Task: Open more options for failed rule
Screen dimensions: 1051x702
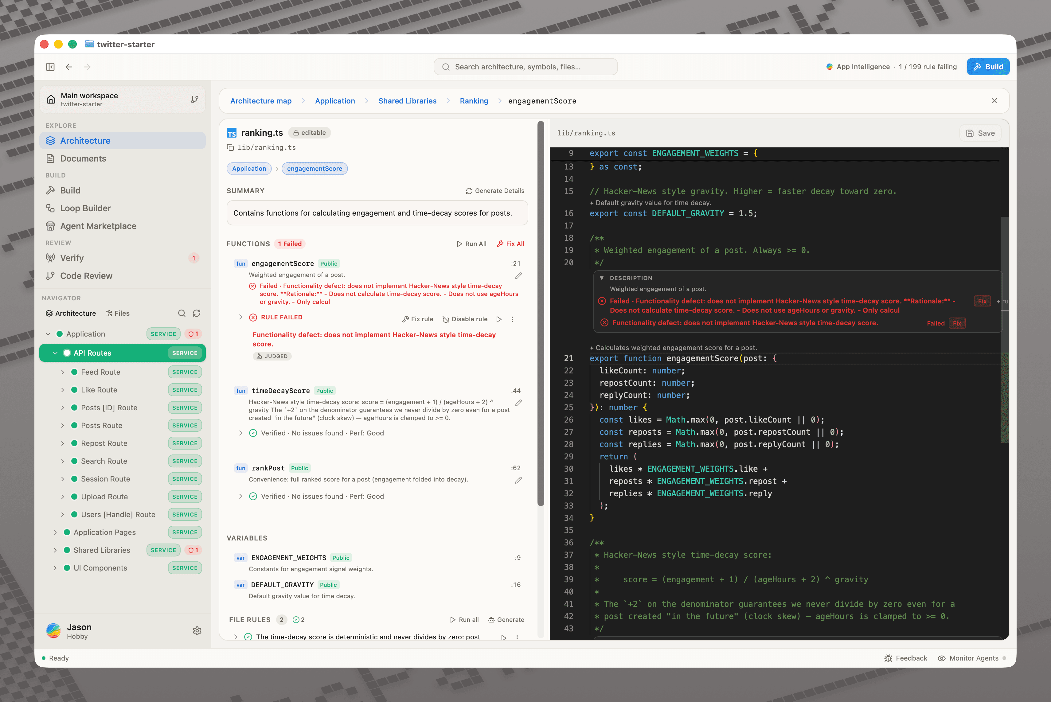Action: 512,319
